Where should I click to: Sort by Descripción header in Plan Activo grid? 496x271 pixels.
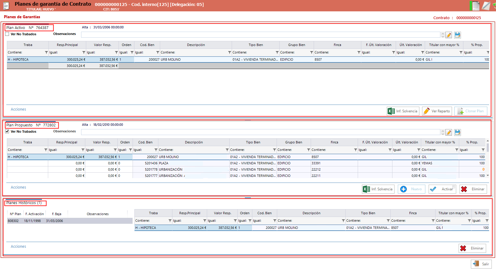[196, 45]
